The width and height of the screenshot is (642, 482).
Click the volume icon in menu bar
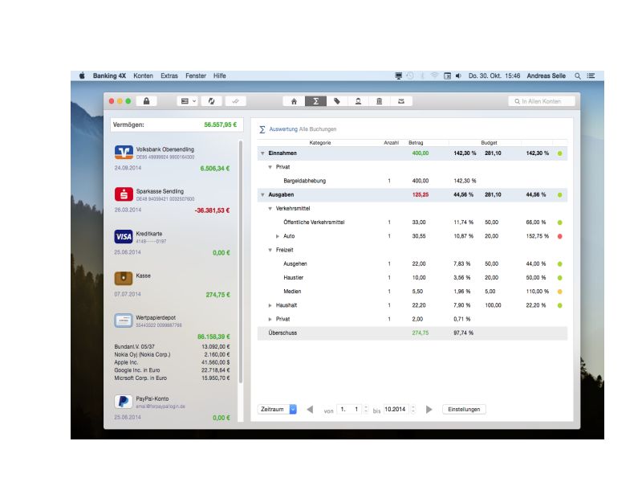coord(458,76)
